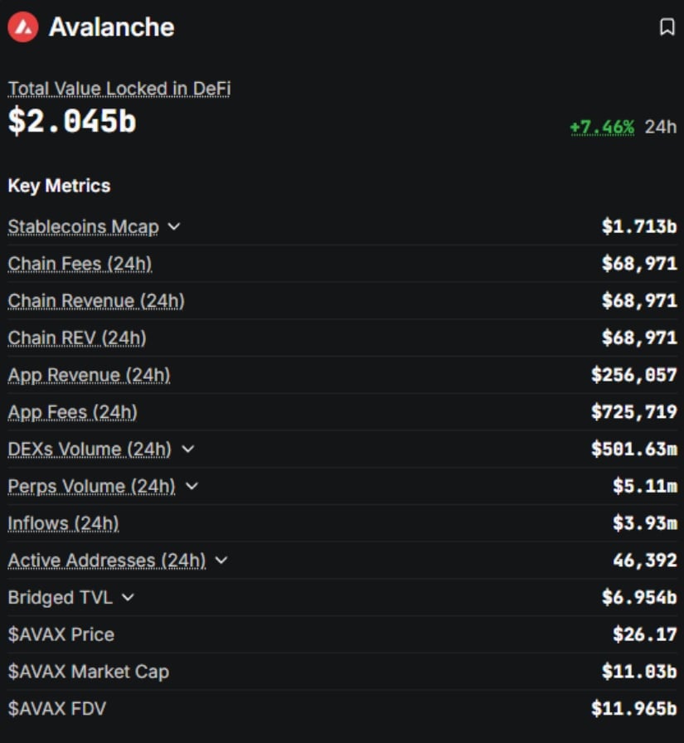Viewport: 684px width, 743px height.
Task: Click the $AVAX Price label
Action: tap(61, 634)
